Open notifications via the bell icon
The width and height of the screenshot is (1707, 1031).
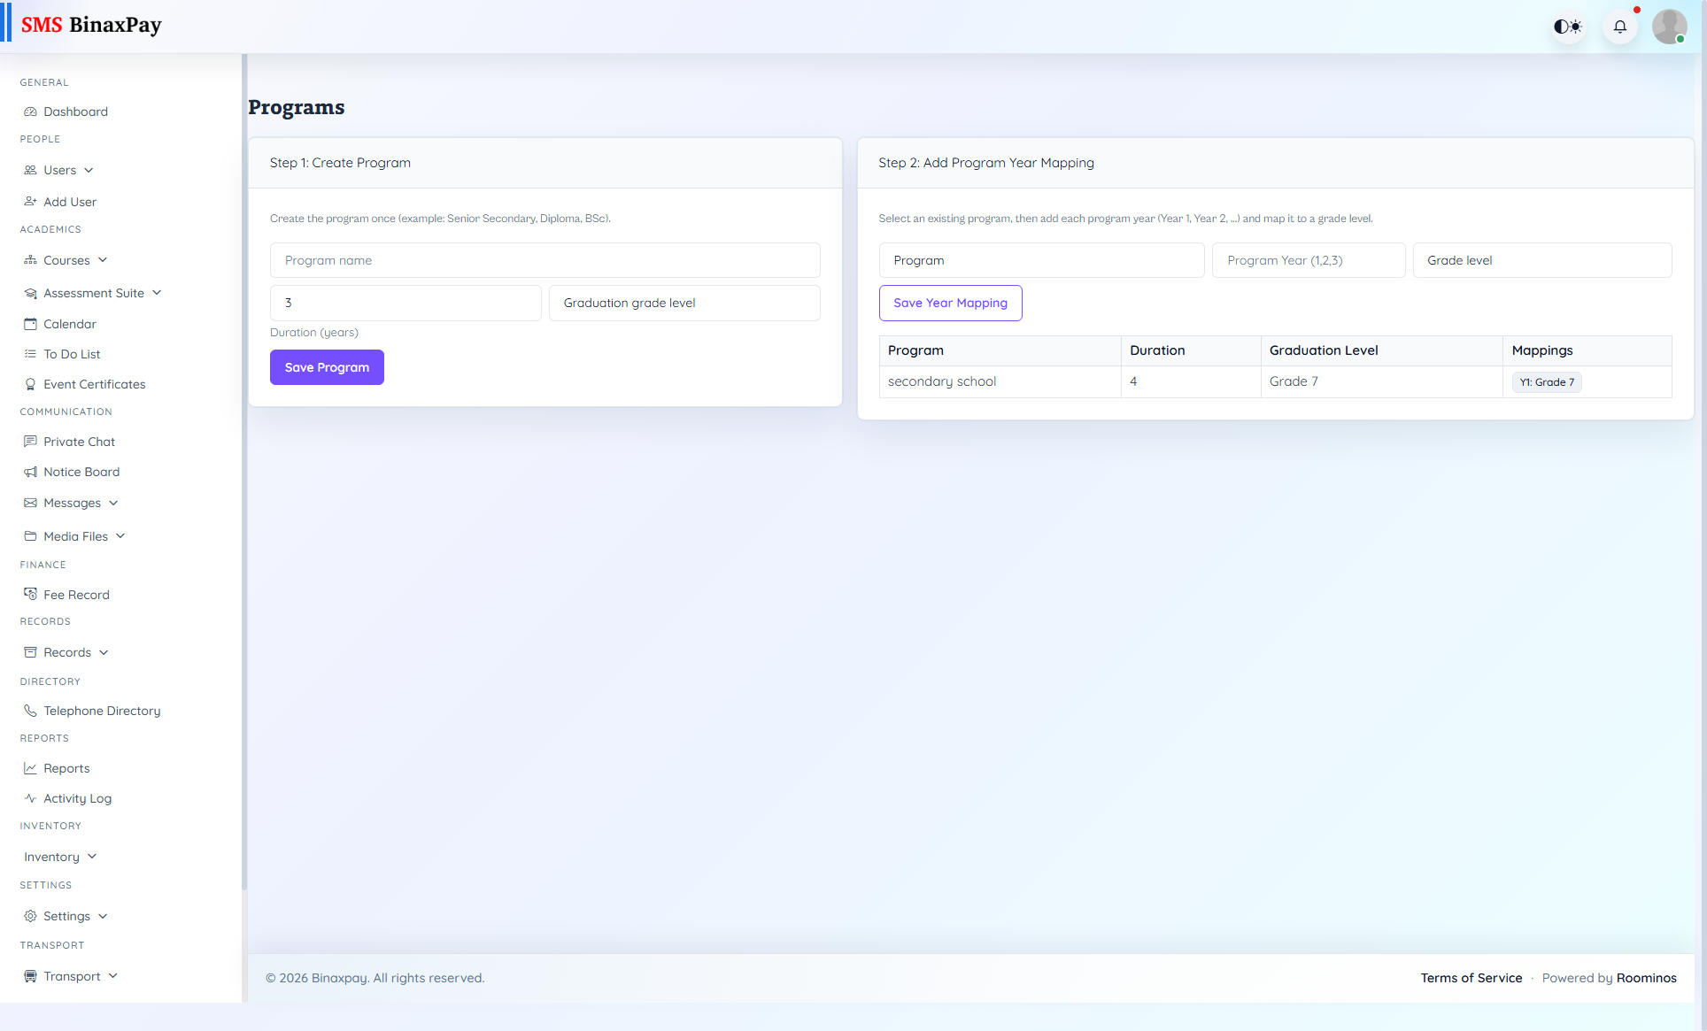click(x=1619, y=27)
